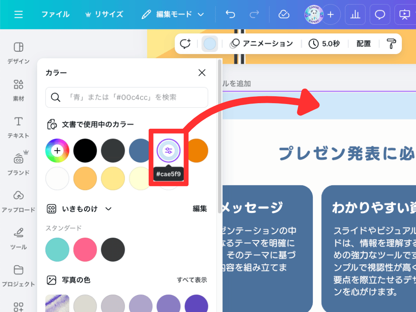Select the photo thumbnail in 写真の色
The image size is (416, 312).
click(57, 303)
